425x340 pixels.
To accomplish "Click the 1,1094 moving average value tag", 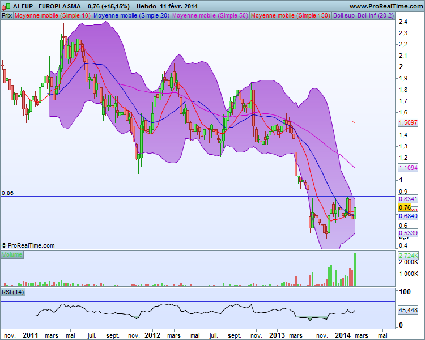I will pyautogui.click(x=408, y=168).
